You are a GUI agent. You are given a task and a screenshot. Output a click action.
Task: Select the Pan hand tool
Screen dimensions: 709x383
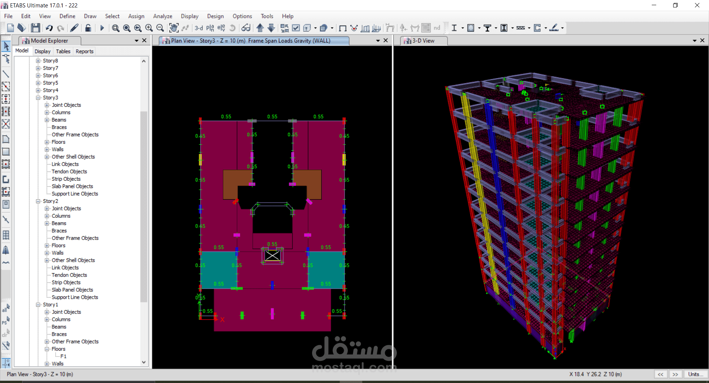click(x=174, y=28)
